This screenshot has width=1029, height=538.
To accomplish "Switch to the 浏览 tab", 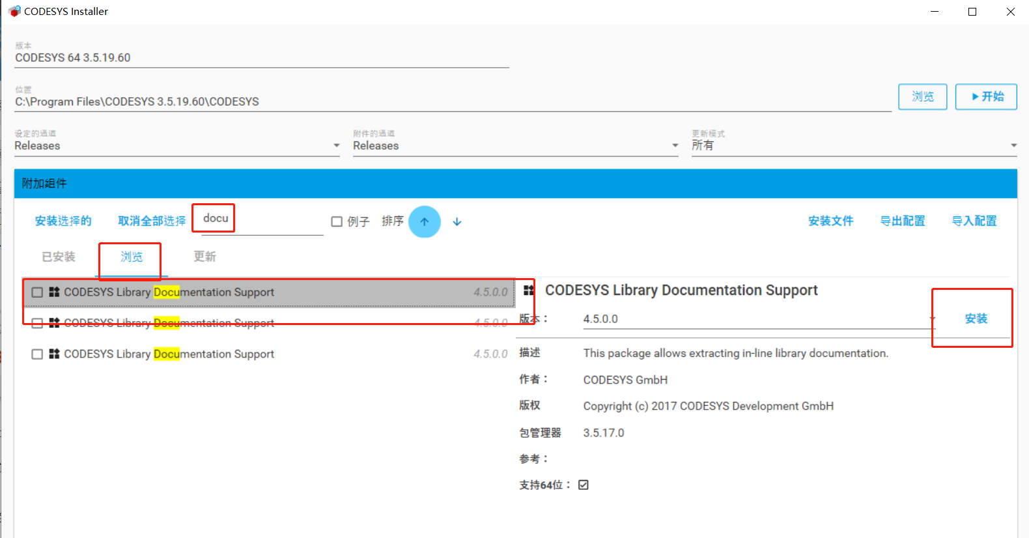I will pos(132,257).
